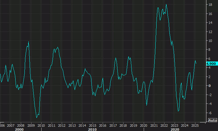The height and width of the screenshot is (131, 218).
Task: Select the 2008 year label on time axis
Action: [x=21, y=125]
